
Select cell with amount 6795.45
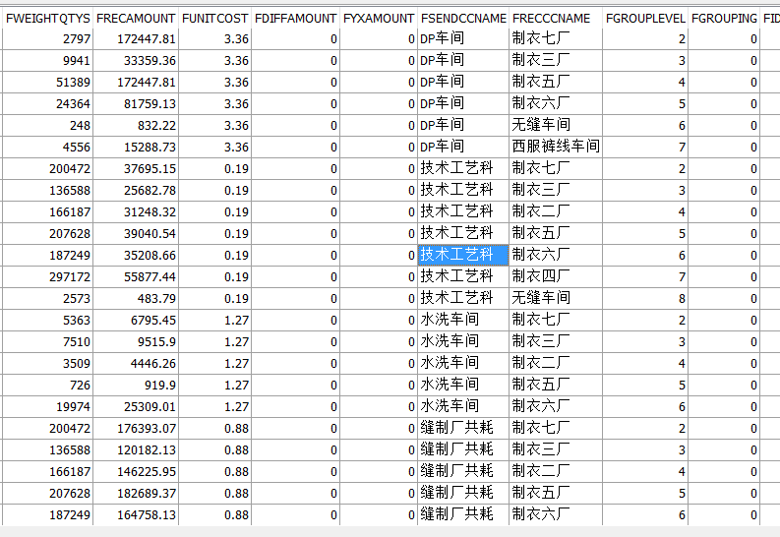[136, 321]
